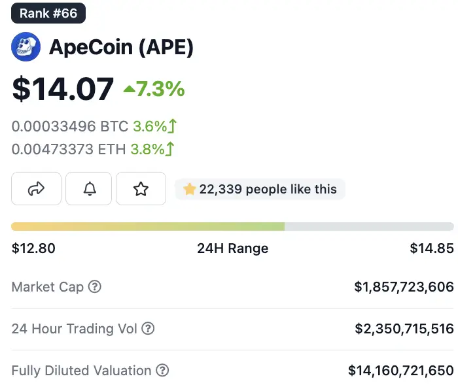Click the share arrow button
Viewport: 458px width, 387px height.
tap(36, 189)
